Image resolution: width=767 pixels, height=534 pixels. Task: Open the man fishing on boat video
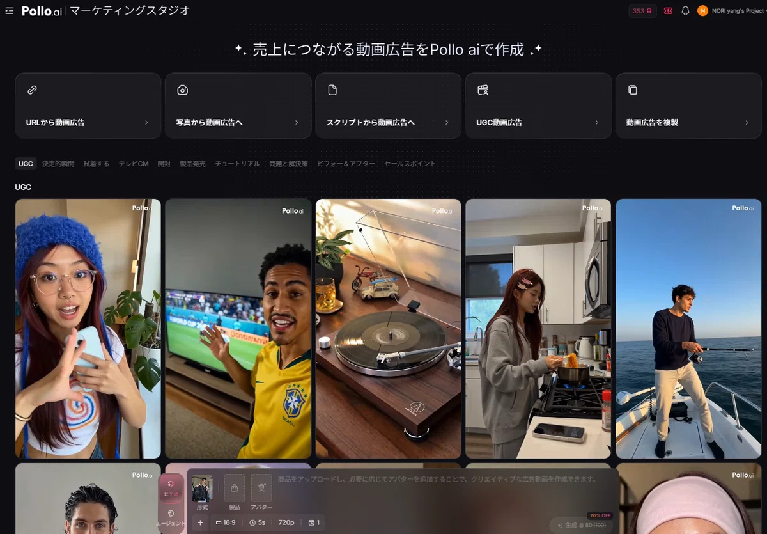pyautogui.click(x=689, y=329)
